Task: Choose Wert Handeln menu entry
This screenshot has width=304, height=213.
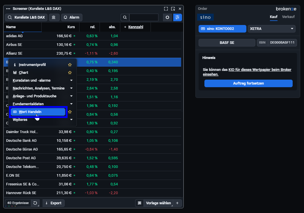Action: [38, 112]
